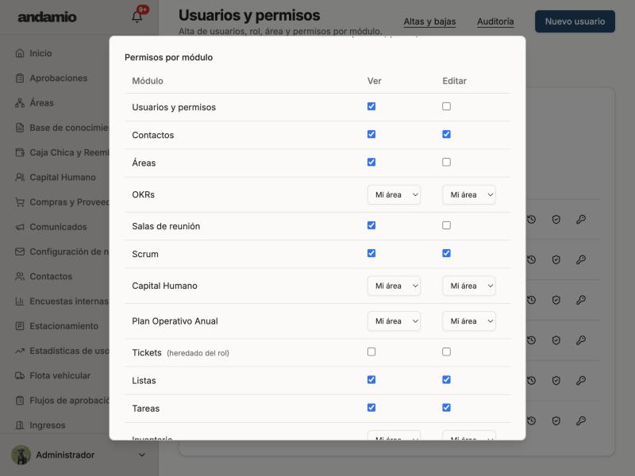
Task: Uncheck Ver for Usuarios y permisos
Action: pyautogui.click(x=371, y=106)
